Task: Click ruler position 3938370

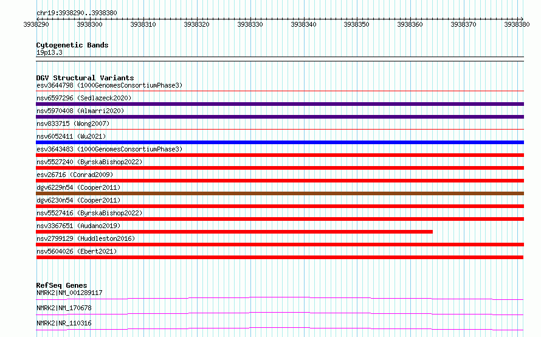Action: 463,24
